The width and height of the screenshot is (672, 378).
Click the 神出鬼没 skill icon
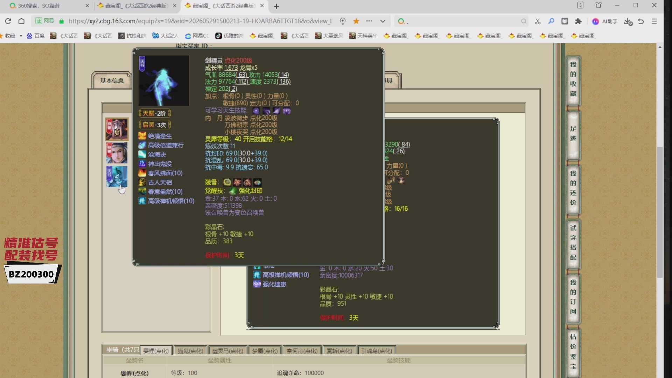[x=142, y=164]
